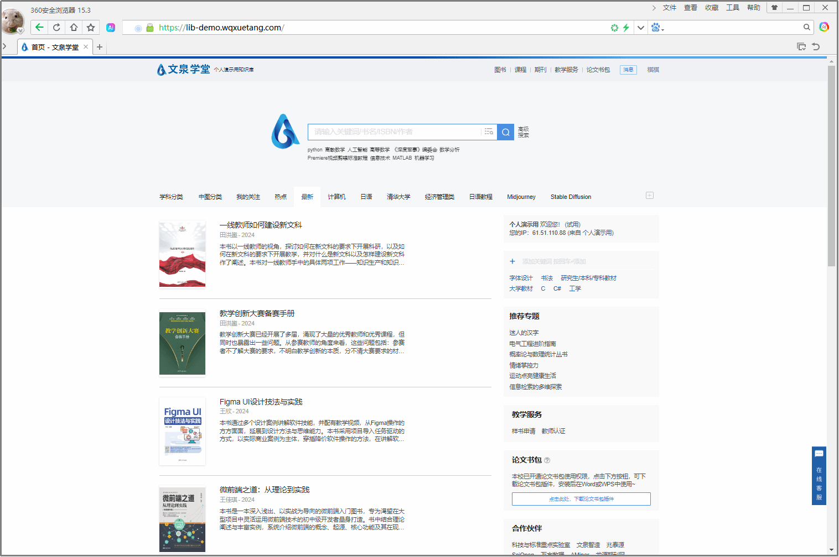Click the add category plus box icon

[x=650, y=196]
